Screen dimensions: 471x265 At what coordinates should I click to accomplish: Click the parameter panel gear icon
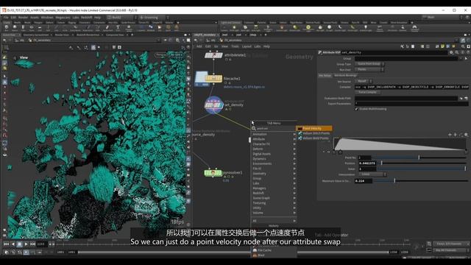[x=451, y=52]
